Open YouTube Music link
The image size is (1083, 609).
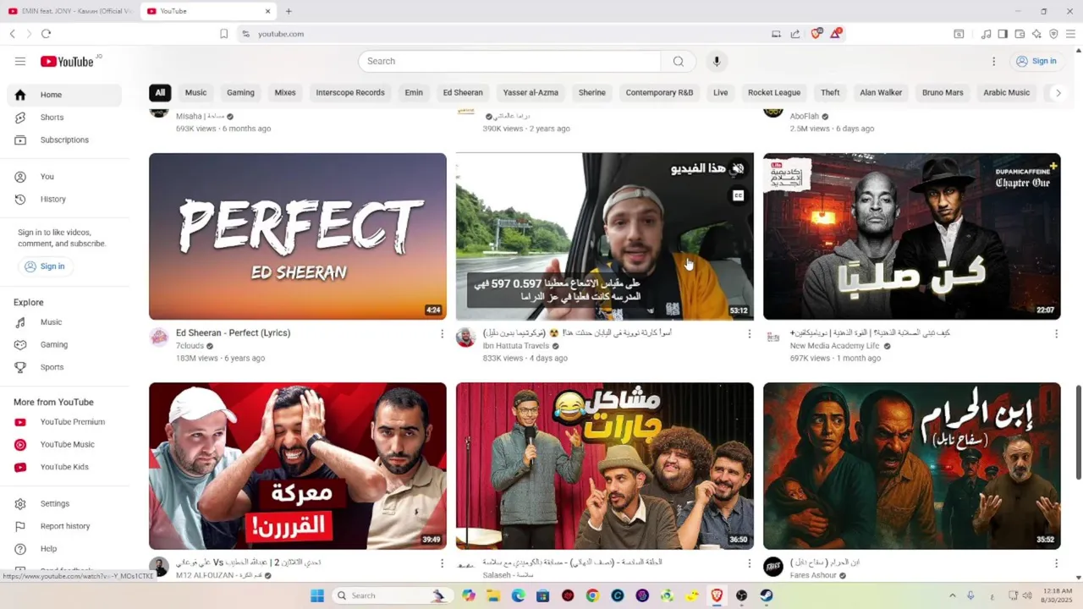[64, 444]
